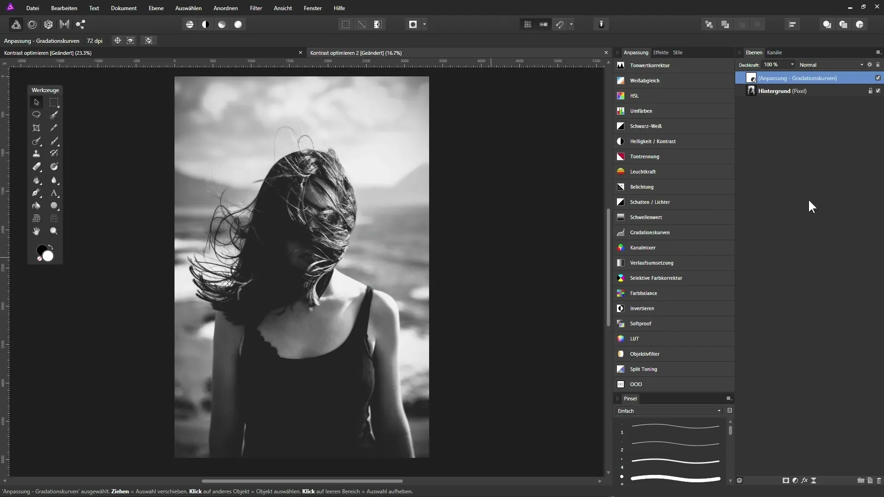Select the Hand view tool
The image size is (884, 497).
coord(36,231)
